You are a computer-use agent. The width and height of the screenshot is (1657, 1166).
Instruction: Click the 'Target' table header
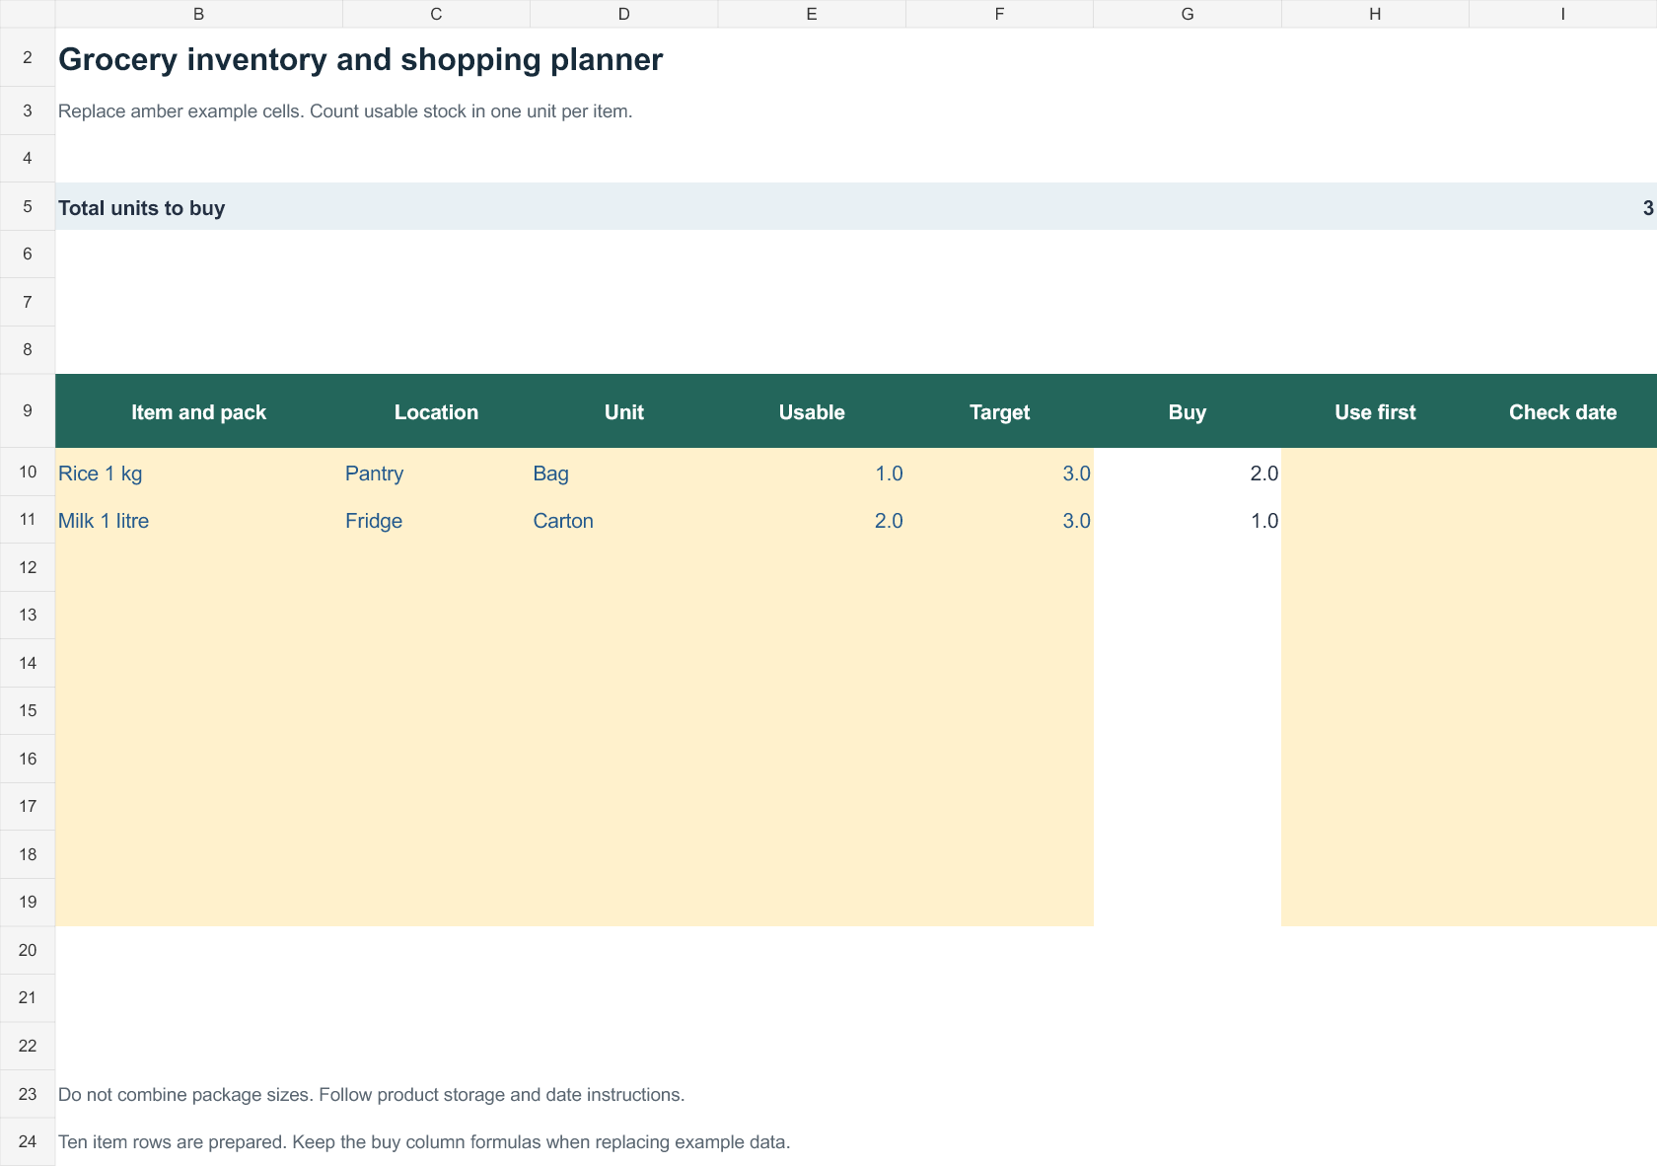(999, 411)
